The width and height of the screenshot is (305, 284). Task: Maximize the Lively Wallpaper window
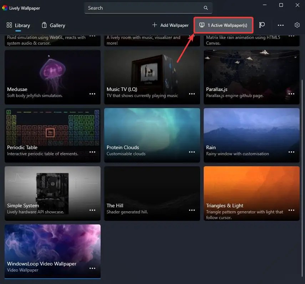(x=281, y=5)
